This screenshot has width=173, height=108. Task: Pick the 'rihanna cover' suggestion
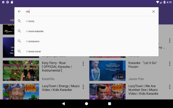point(34,51)
